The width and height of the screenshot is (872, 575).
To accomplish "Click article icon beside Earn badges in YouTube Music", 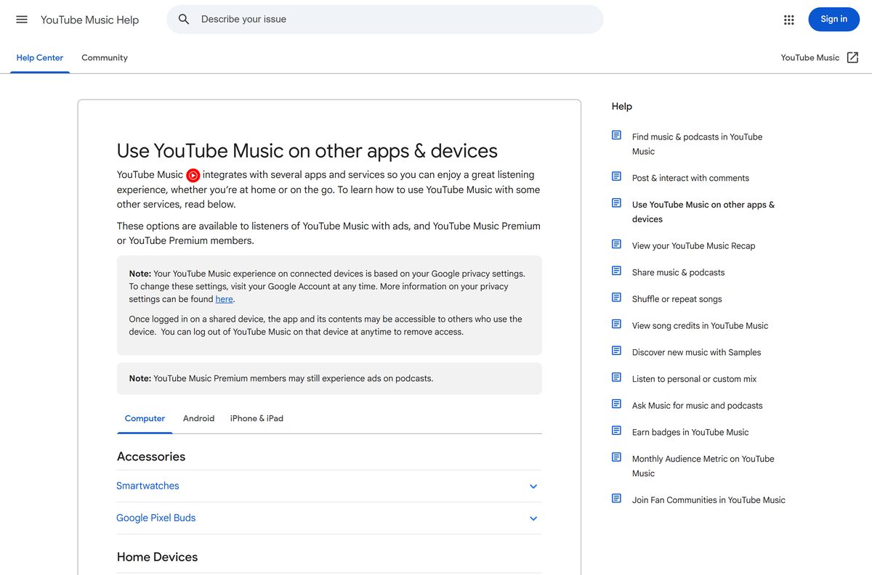I will coord(616,431).
